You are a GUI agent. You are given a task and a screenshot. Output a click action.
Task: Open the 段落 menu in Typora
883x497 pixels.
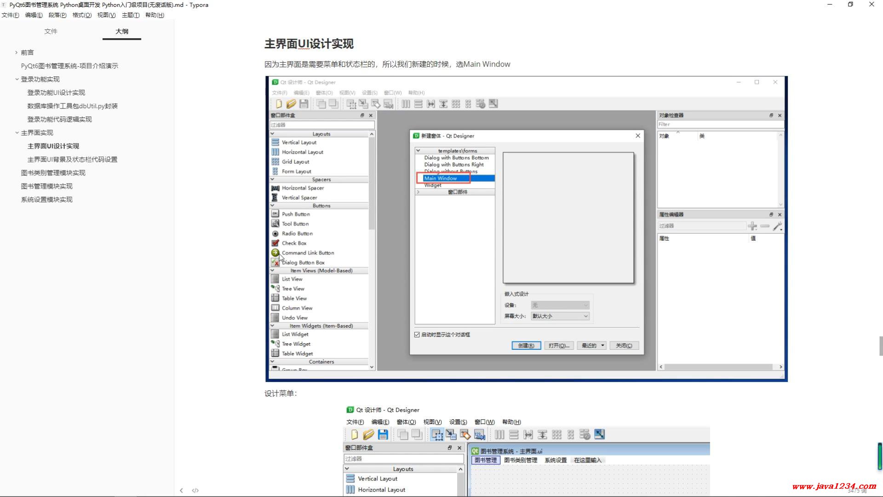57,15
